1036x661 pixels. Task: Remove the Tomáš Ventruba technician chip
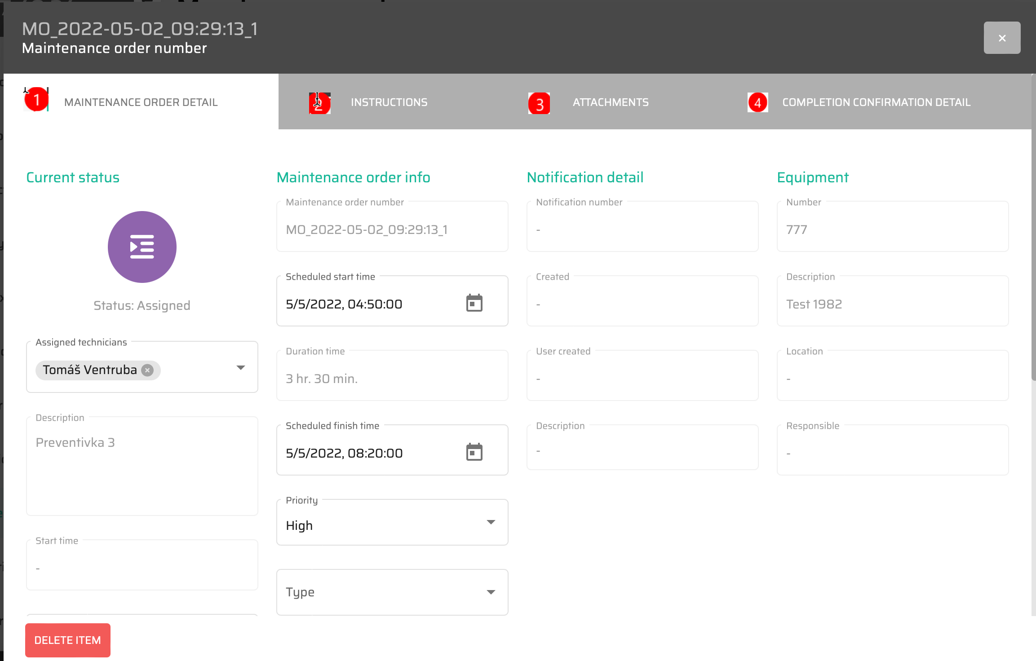(147, 370)
